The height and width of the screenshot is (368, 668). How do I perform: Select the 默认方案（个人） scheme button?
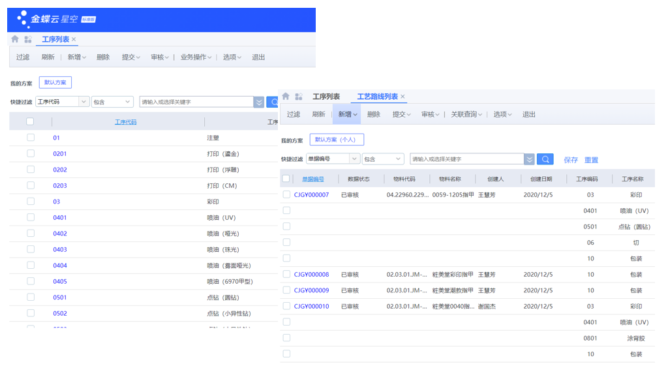point(337,140)
